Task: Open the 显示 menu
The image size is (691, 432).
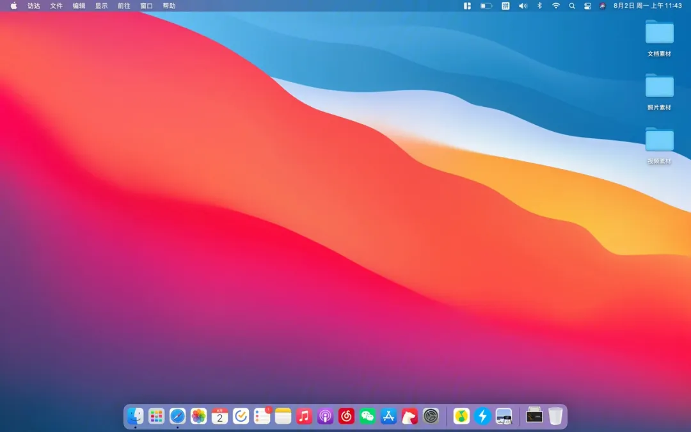Action: pos(101,6)
